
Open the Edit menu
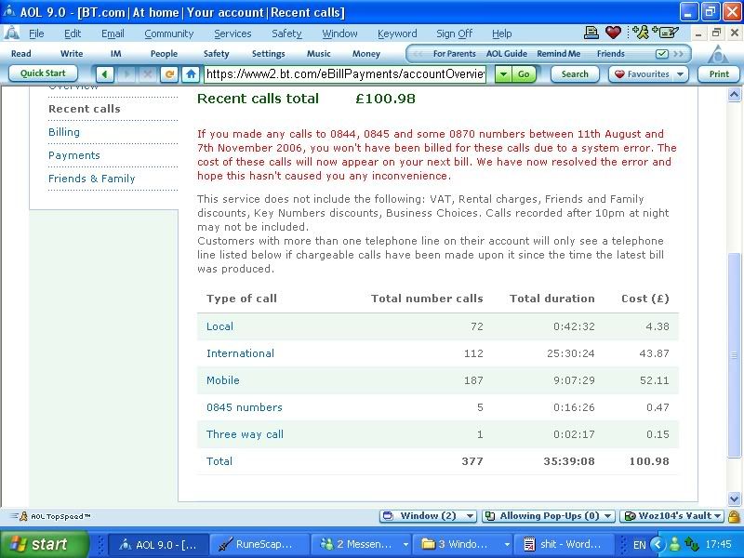73,33
